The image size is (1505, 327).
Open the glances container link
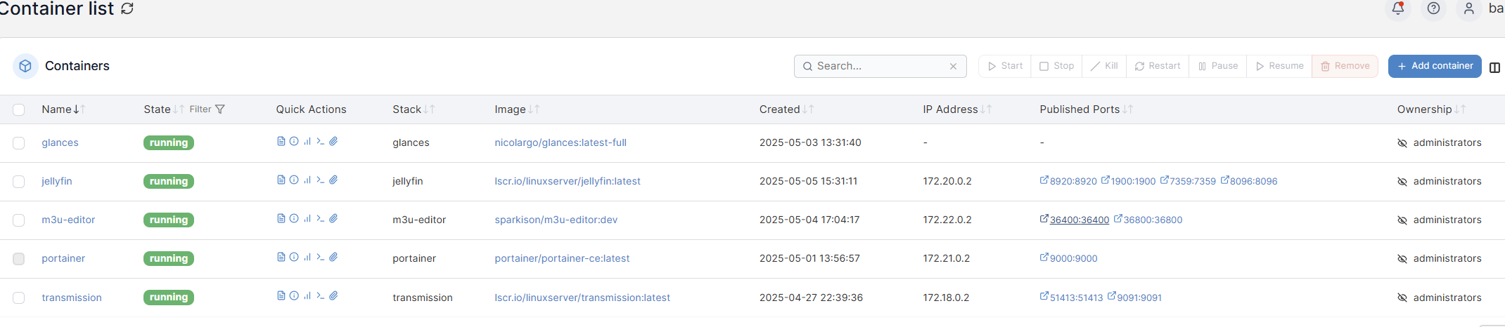[60, 142]
